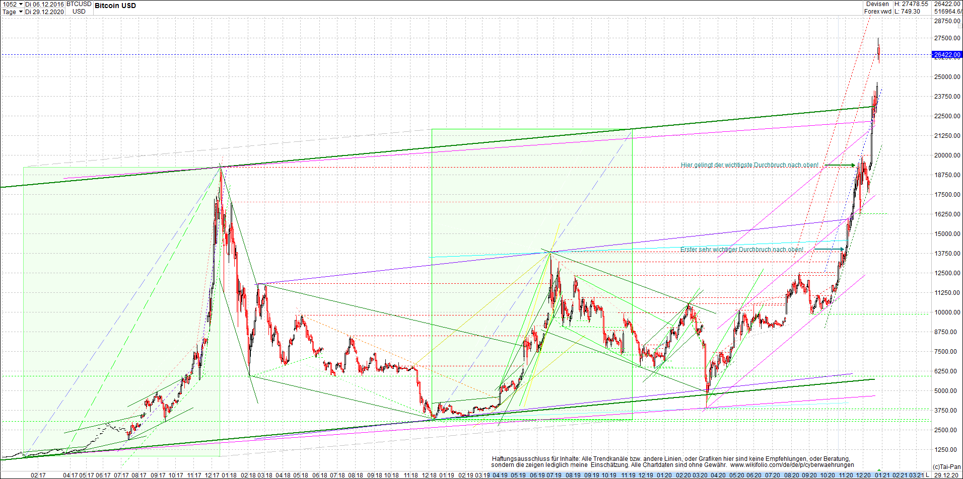
Task: Click the Bitcoin USD chart title
Action: tap(115, 6)
